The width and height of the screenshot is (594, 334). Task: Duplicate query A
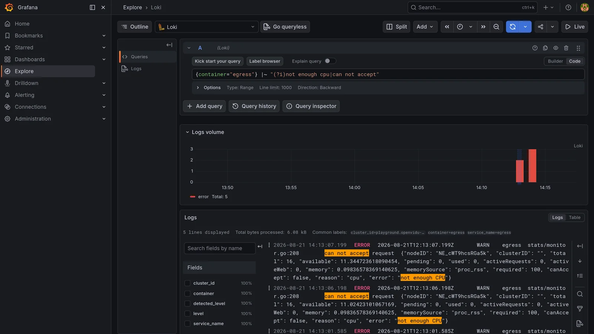point(545,48)
